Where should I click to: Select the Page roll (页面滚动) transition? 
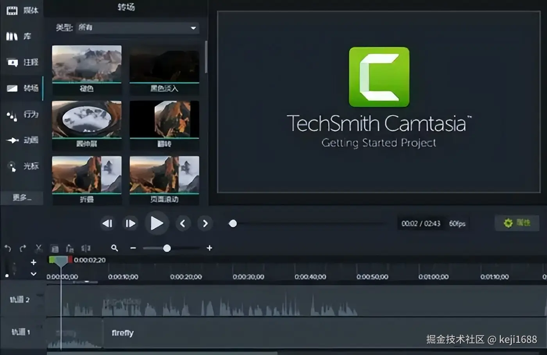(164, 181)
